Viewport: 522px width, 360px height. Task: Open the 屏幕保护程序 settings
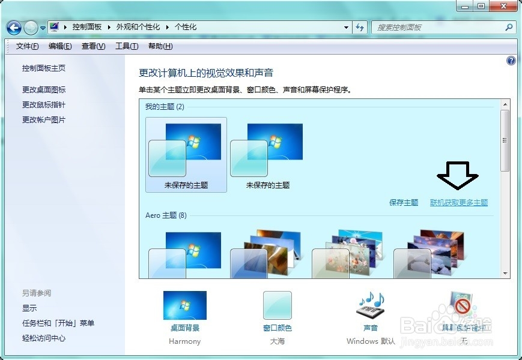[460, 307]
